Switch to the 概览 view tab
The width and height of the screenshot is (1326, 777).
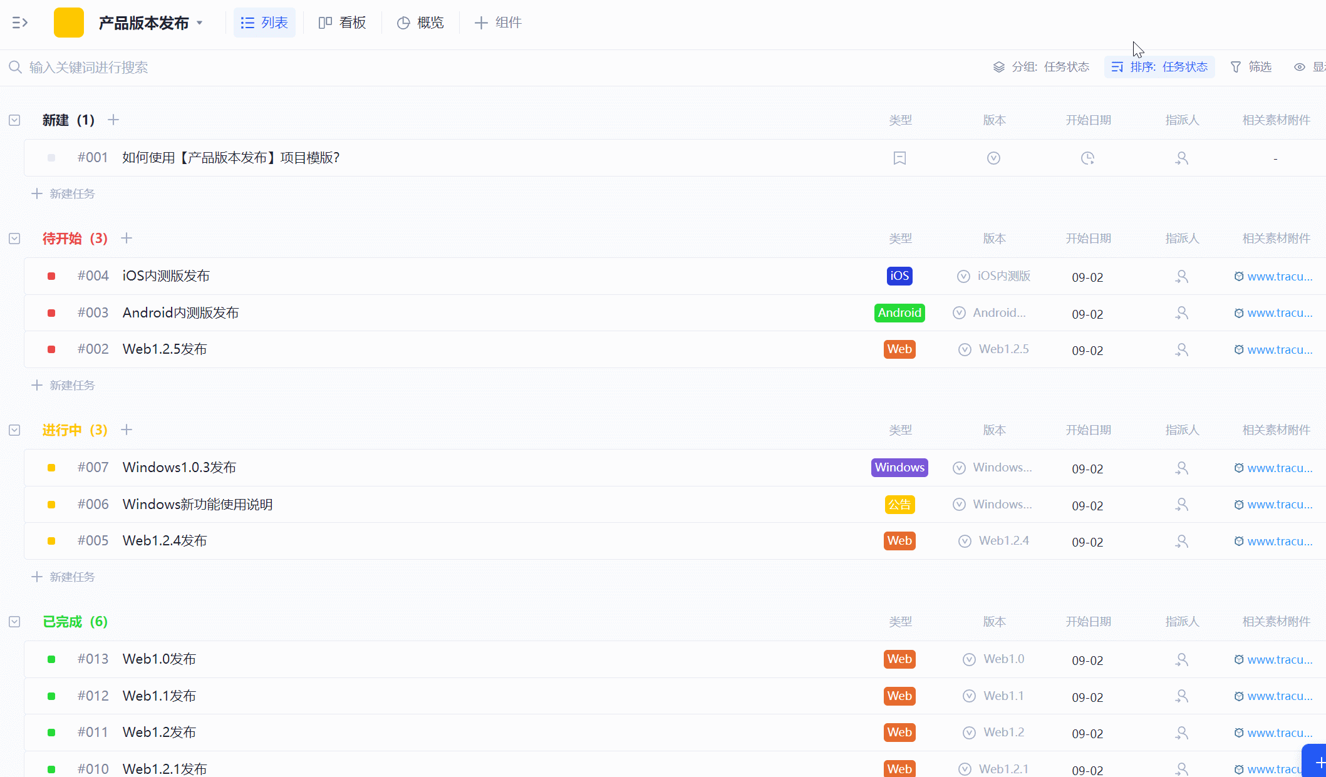(420, 23)
